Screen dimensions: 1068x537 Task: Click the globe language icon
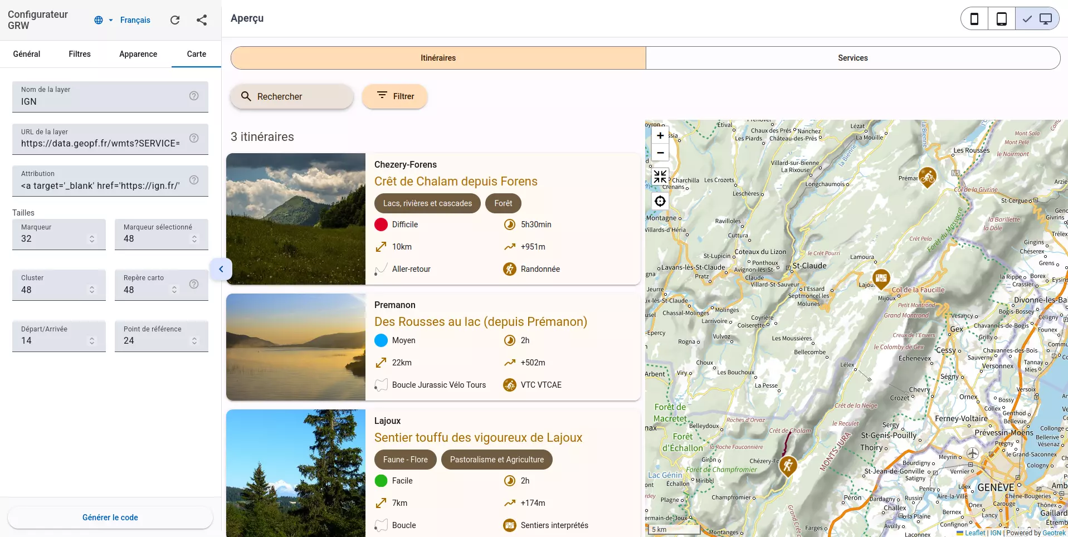(97, 19)
